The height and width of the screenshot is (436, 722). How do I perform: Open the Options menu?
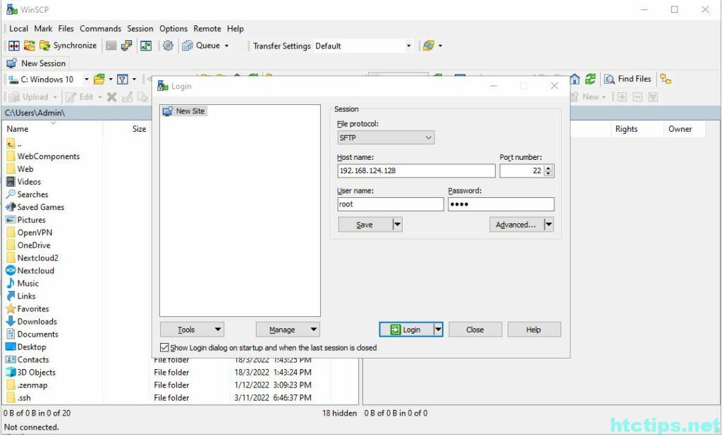[173, 28]
